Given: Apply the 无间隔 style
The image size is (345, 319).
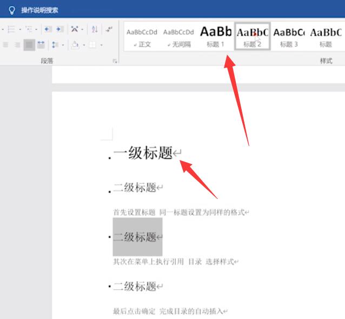Looking at the screenshot, I should (x=178, y=37).
